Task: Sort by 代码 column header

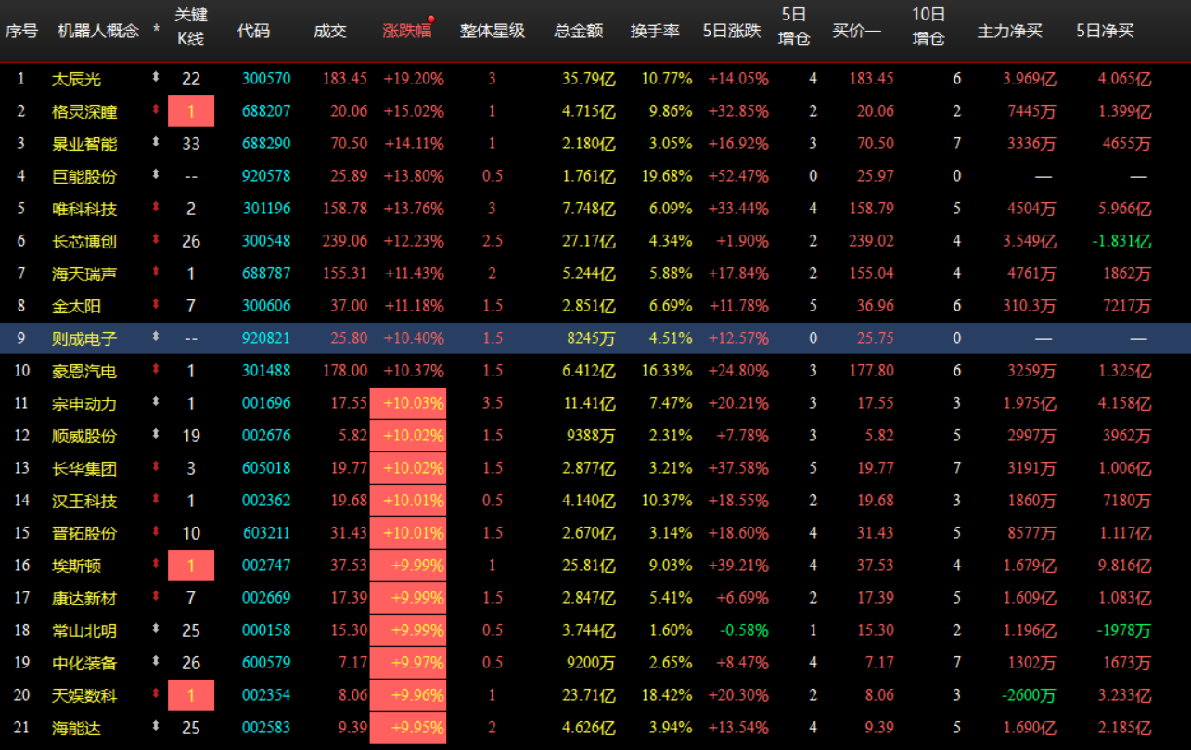Action: pyautogui.click(x=253, y=31)
